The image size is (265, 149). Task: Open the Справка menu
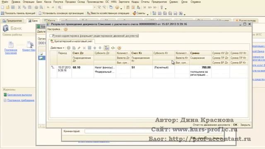[195, 2]
